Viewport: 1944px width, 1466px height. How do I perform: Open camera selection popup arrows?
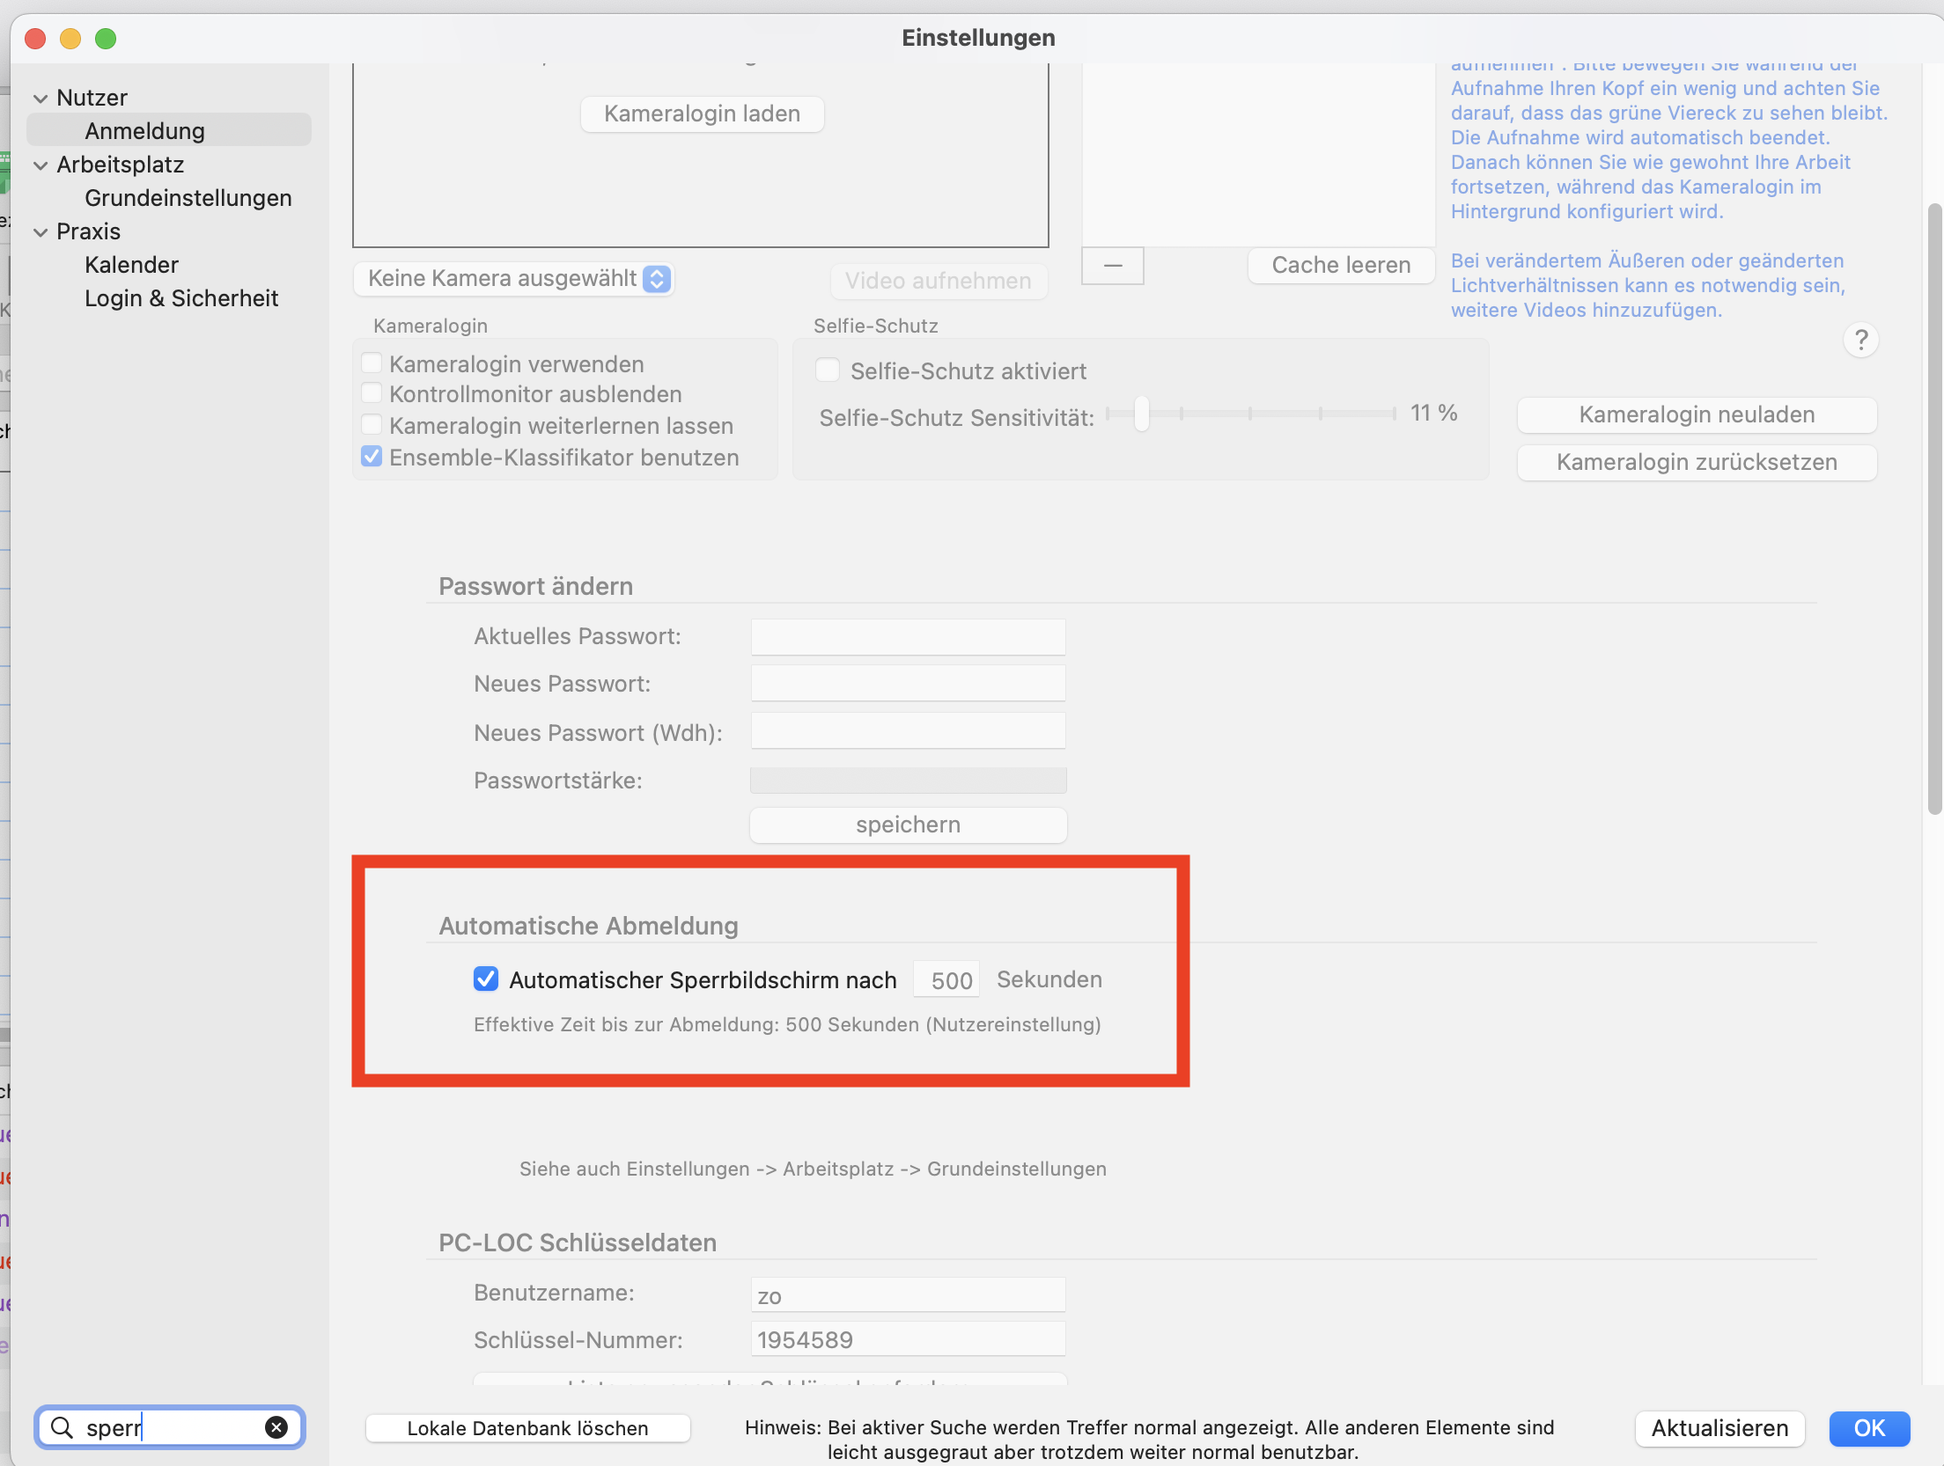click(x=657, y=279)
